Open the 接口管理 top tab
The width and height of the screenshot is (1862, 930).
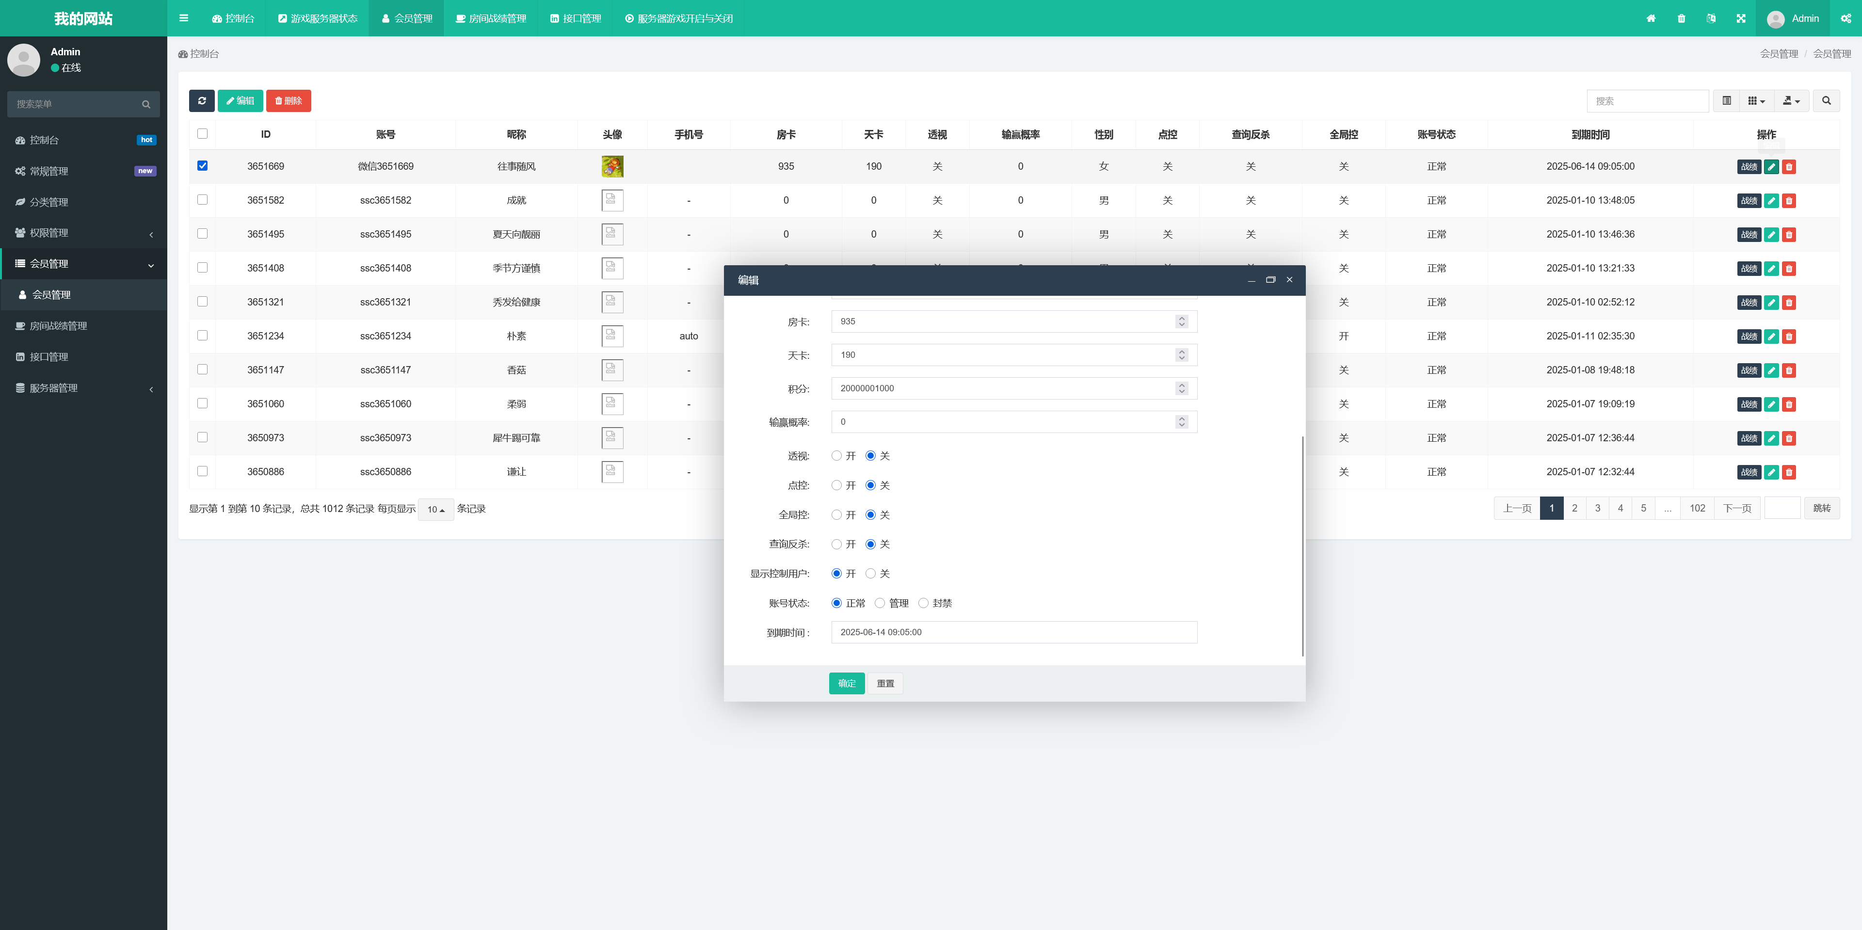click(x=576, y=18)
